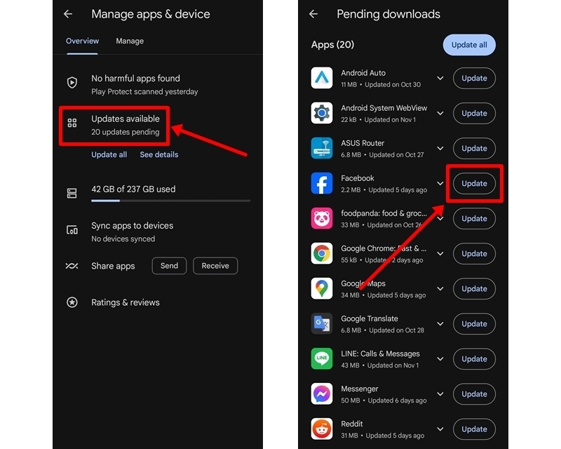Switch to the Manage tab
561x449 pixels.
[130, 41]
